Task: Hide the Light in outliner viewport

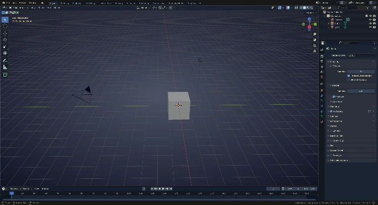Action: (371, 27)
